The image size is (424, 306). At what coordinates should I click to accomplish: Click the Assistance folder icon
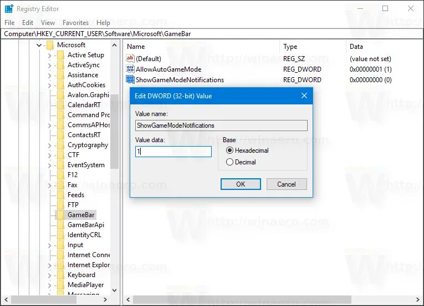(x=60, y=75)
